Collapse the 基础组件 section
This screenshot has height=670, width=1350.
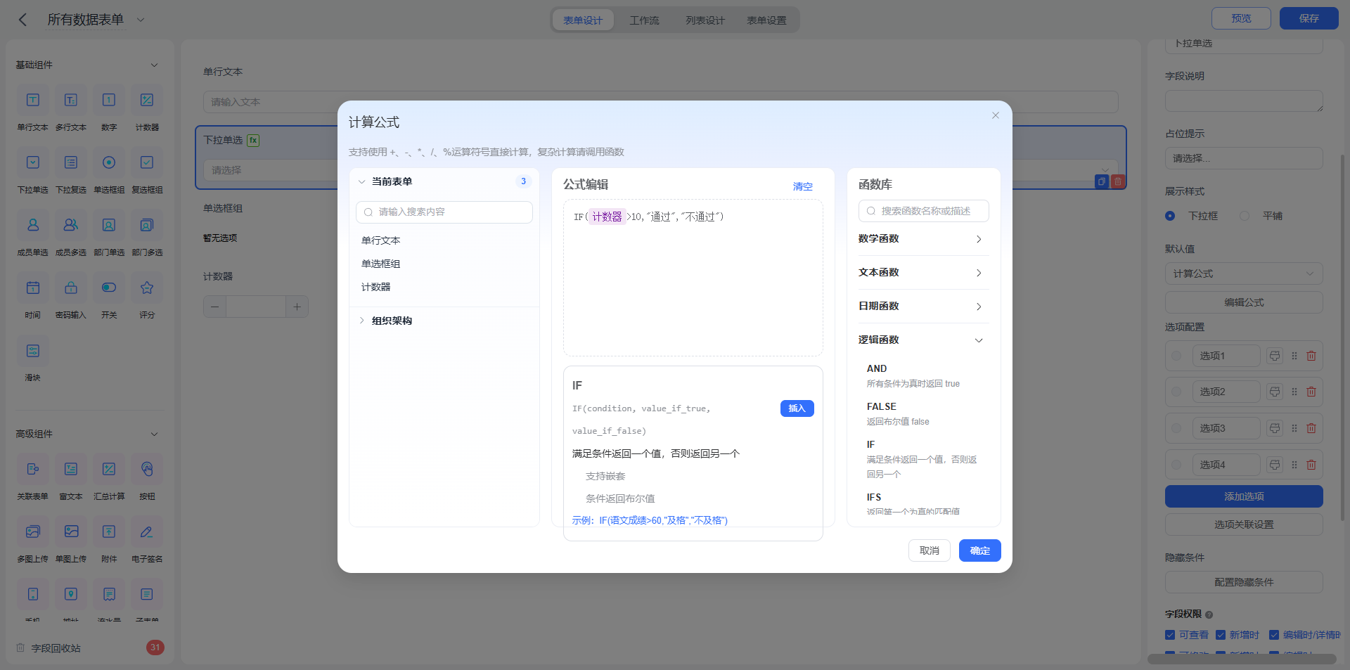[154, 65]
